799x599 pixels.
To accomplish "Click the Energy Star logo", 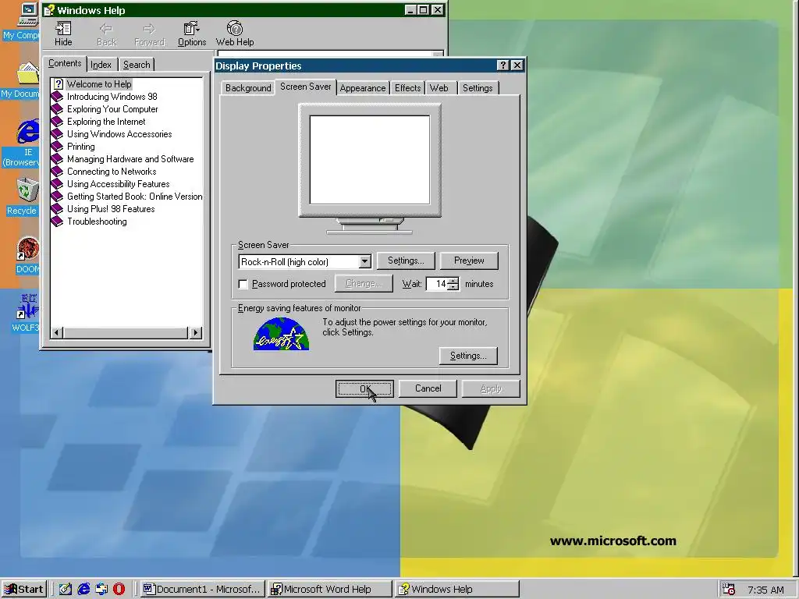I will [281, 334].
